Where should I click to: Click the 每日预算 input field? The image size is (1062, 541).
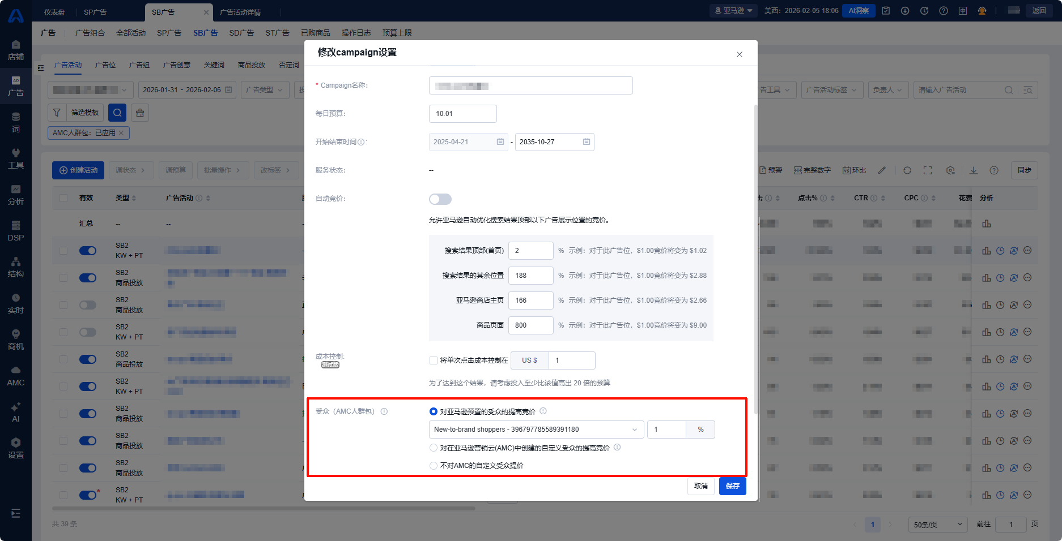click(x=462, y=114)
